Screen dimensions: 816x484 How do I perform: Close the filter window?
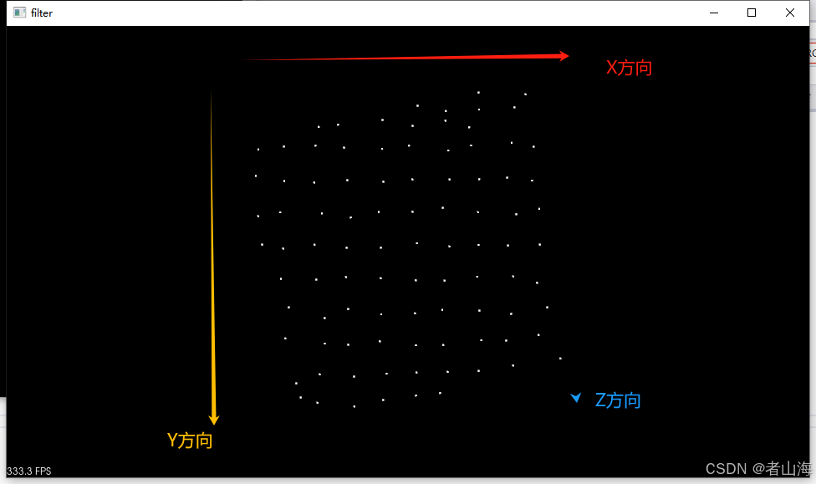tap(790, 13)
